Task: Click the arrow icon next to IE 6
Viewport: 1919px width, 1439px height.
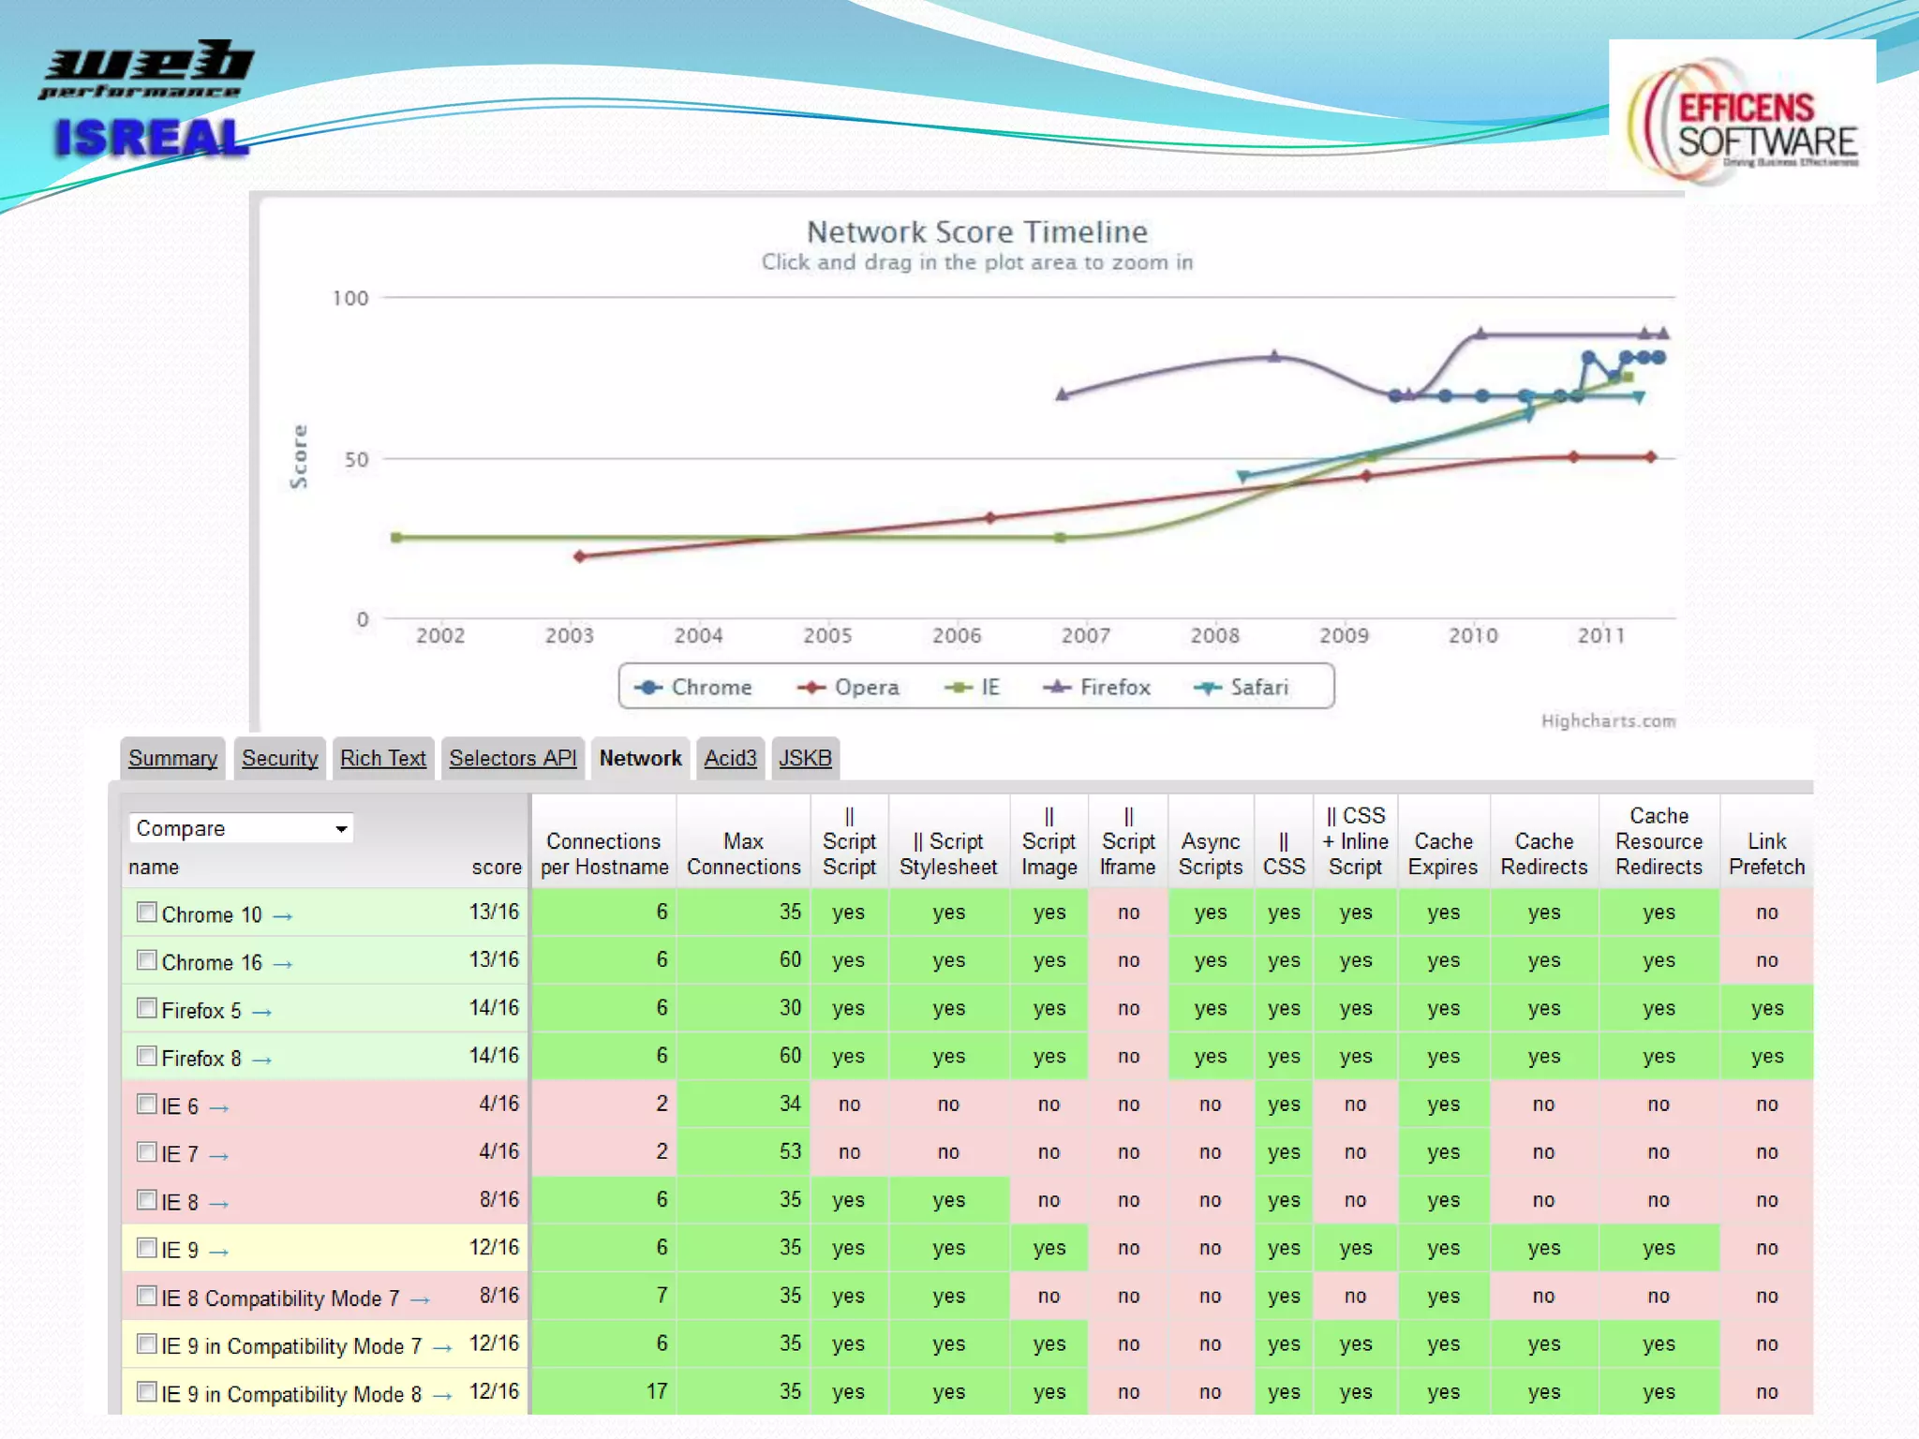Action: 218,1108
